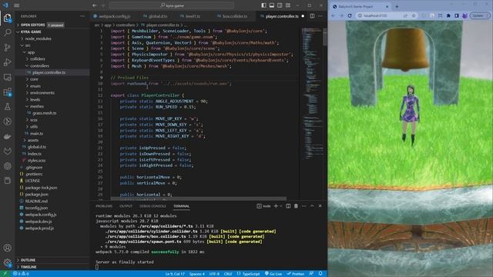
Task: Reload the page in the browser window
Action: [350, 15]
